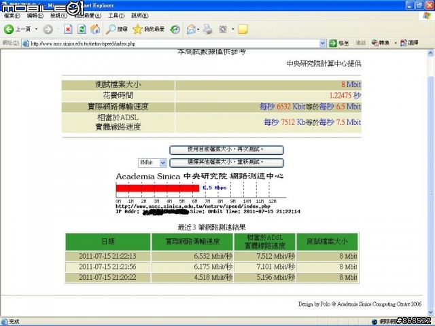The height and width of the screenshot is (326, 435).
Task: Click the 連結 Links label
Action: 361,43
